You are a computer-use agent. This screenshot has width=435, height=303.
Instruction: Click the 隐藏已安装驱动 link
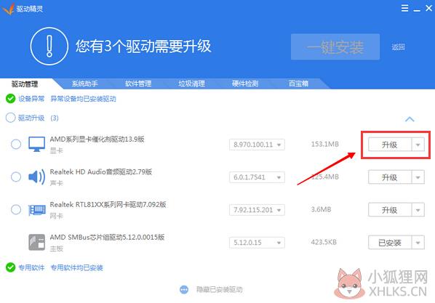click(x=219, y=290)
